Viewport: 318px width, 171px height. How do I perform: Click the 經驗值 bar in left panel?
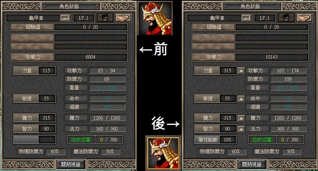[x=69, y=27]
